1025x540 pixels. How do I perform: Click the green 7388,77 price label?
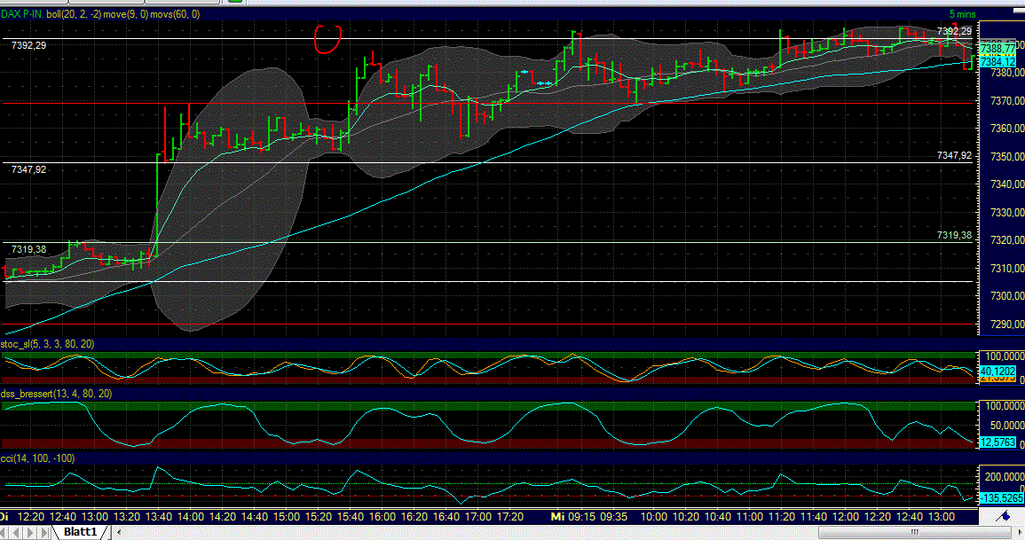click(x=998, y=47)
